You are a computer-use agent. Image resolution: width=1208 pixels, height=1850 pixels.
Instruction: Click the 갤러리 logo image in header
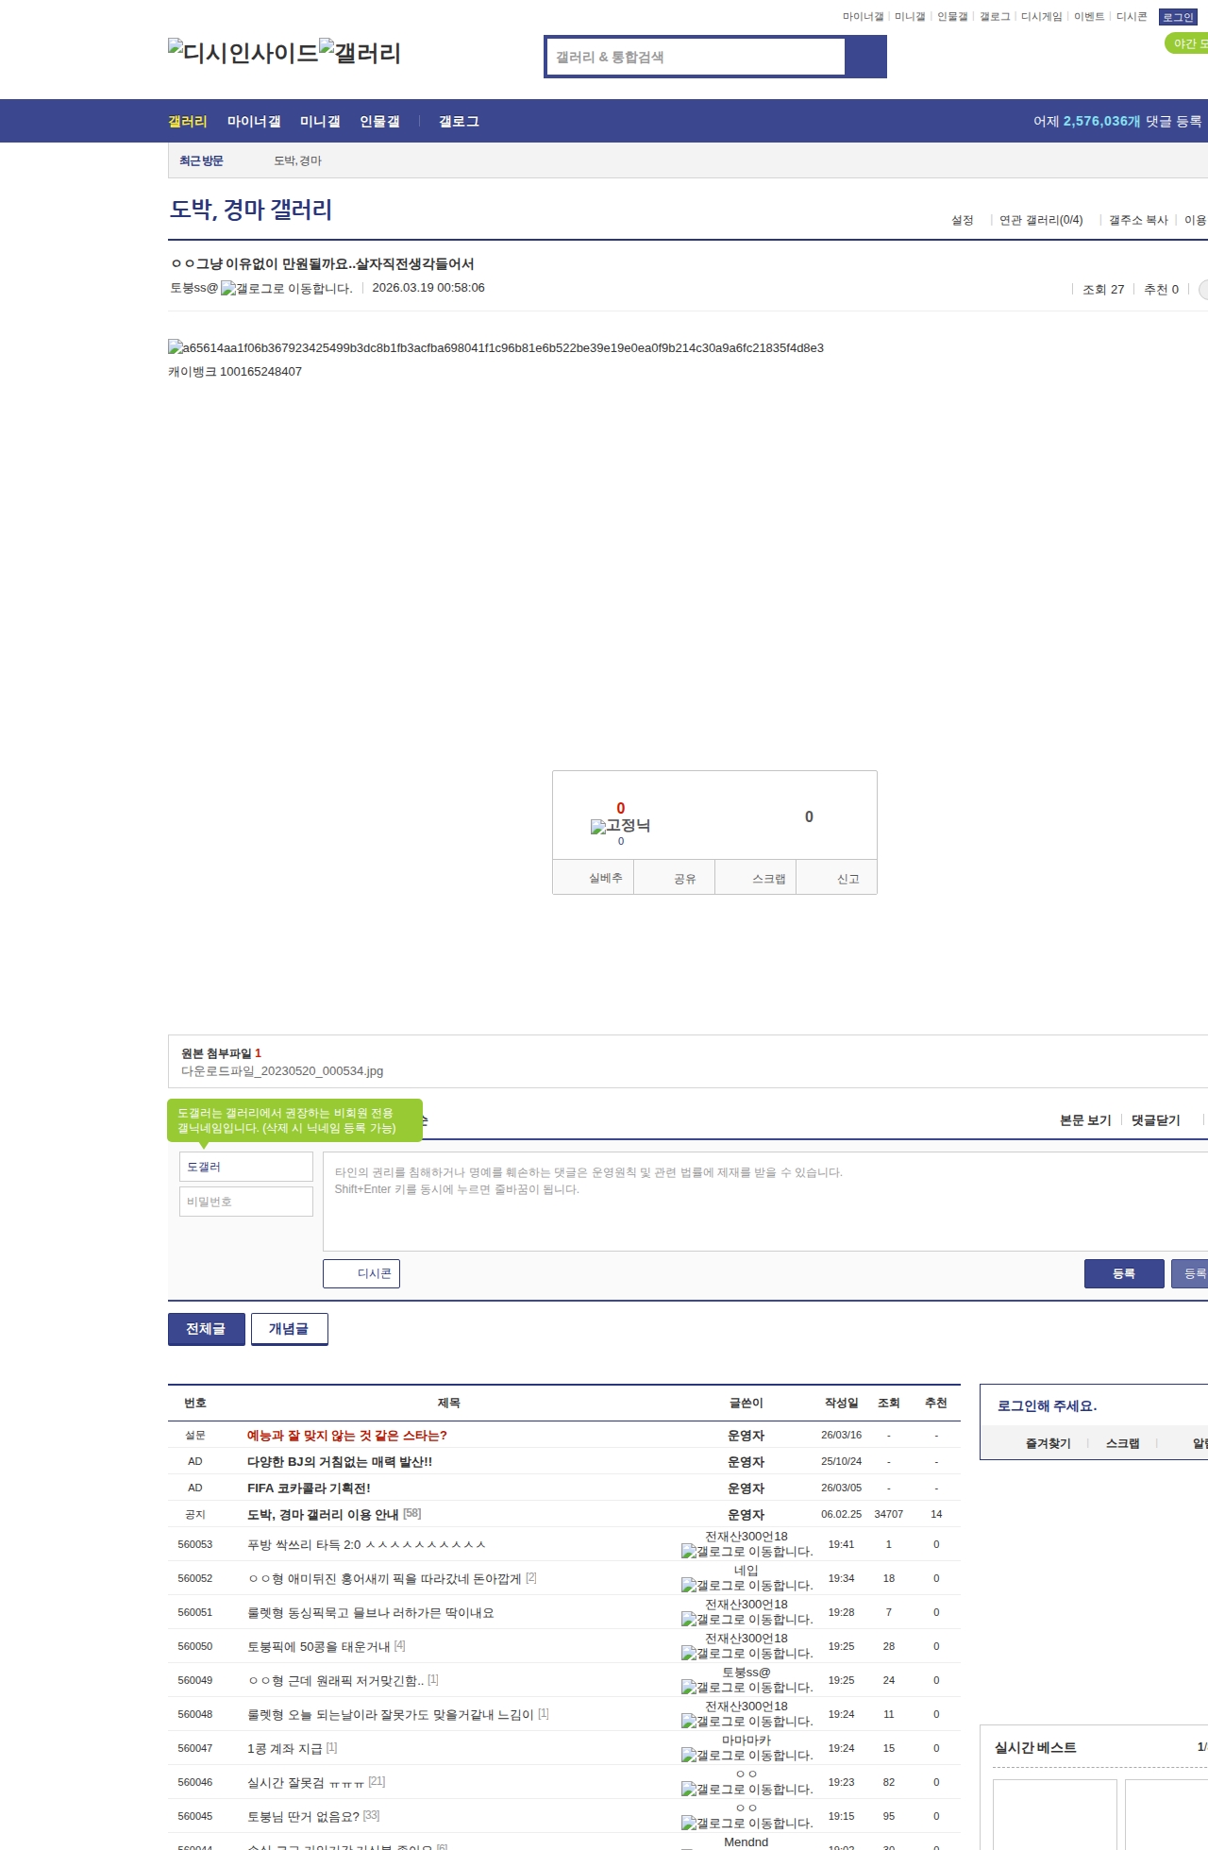(x=360, y=52)
